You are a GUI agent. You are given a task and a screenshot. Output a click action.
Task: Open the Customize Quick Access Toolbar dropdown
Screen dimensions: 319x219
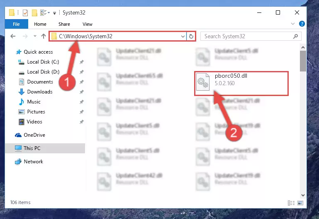(x=54, y=13)
